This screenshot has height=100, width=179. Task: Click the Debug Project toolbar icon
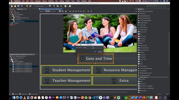pos(65,6)
